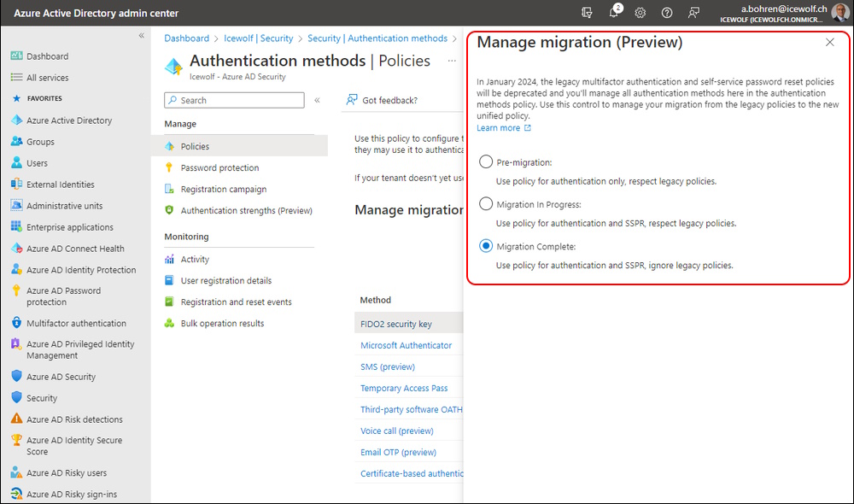
Task: Click the Azure AD Password protection key icon
Action: click(x=16, y=290)
